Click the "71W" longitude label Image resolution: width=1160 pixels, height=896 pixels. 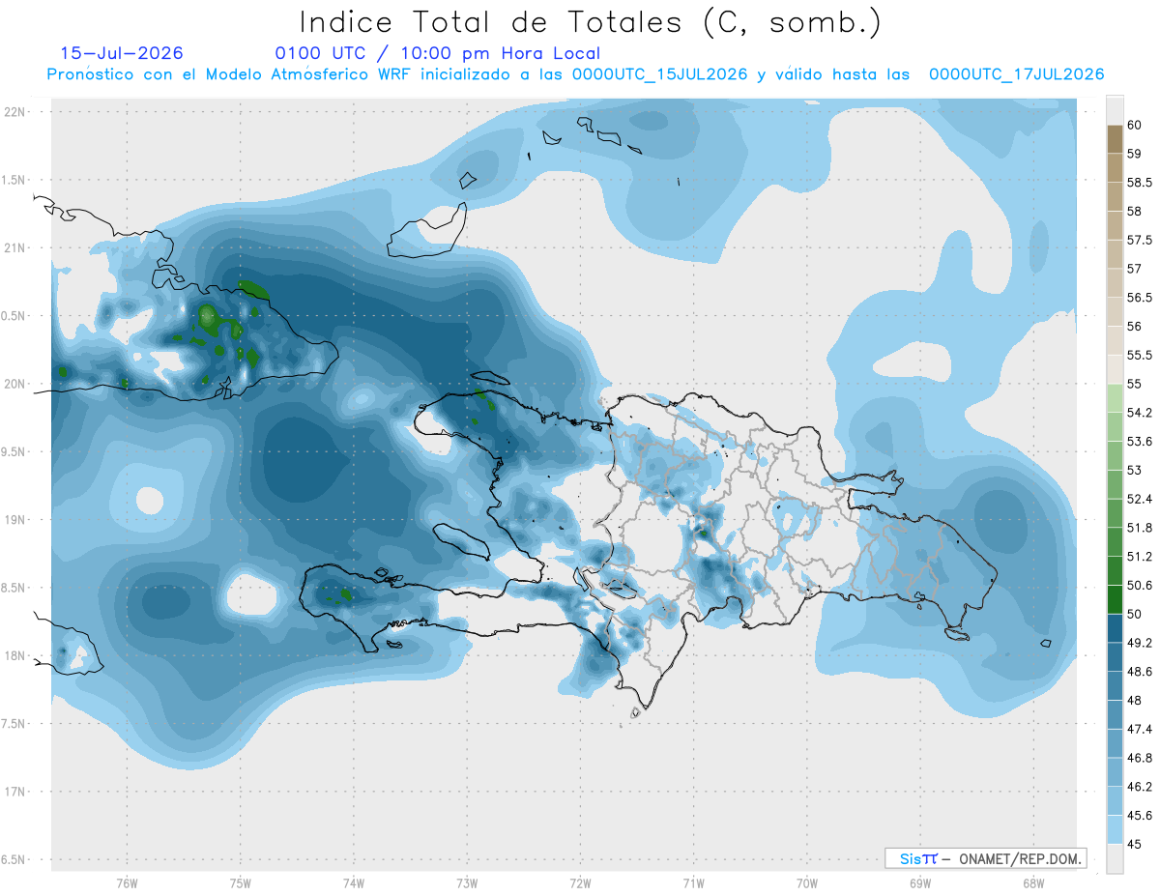(693, 882)
